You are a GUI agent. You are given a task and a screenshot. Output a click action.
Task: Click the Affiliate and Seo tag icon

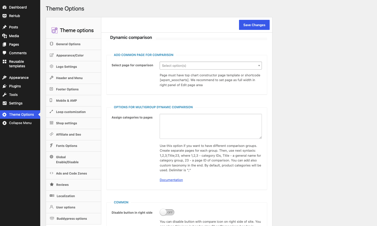[52, 134]
